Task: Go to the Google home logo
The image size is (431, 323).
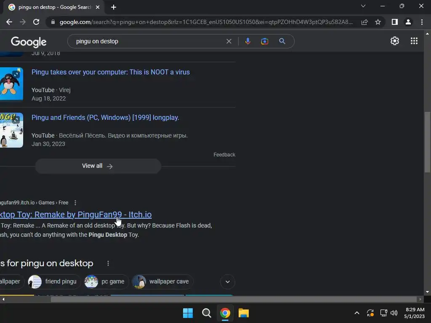Action: pos(29,42)
